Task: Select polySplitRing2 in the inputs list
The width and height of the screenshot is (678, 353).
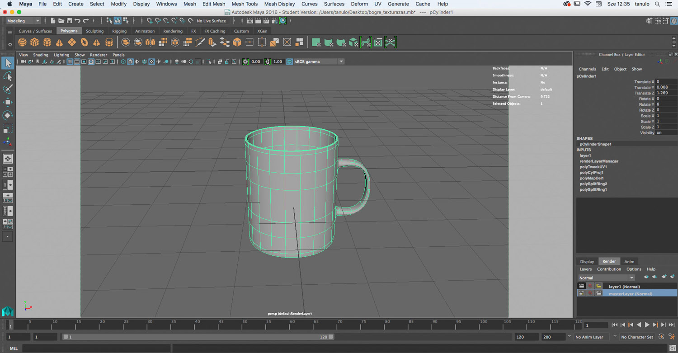Action: pos(593,184)
